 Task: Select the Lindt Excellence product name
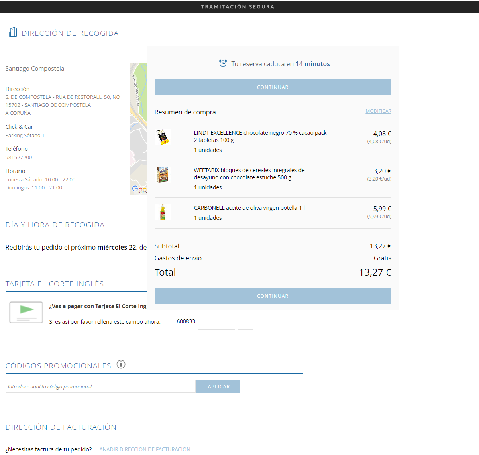tap(260, 136)
